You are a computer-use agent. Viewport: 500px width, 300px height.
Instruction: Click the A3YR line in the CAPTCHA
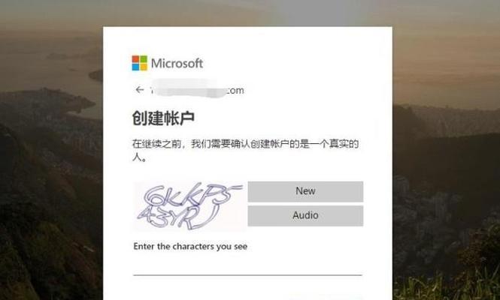point(178,216)
